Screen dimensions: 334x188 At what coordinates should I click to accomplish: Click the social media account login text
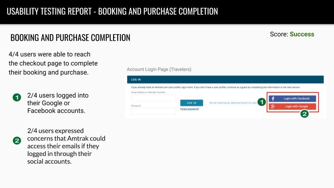click(x=233, y=103)
